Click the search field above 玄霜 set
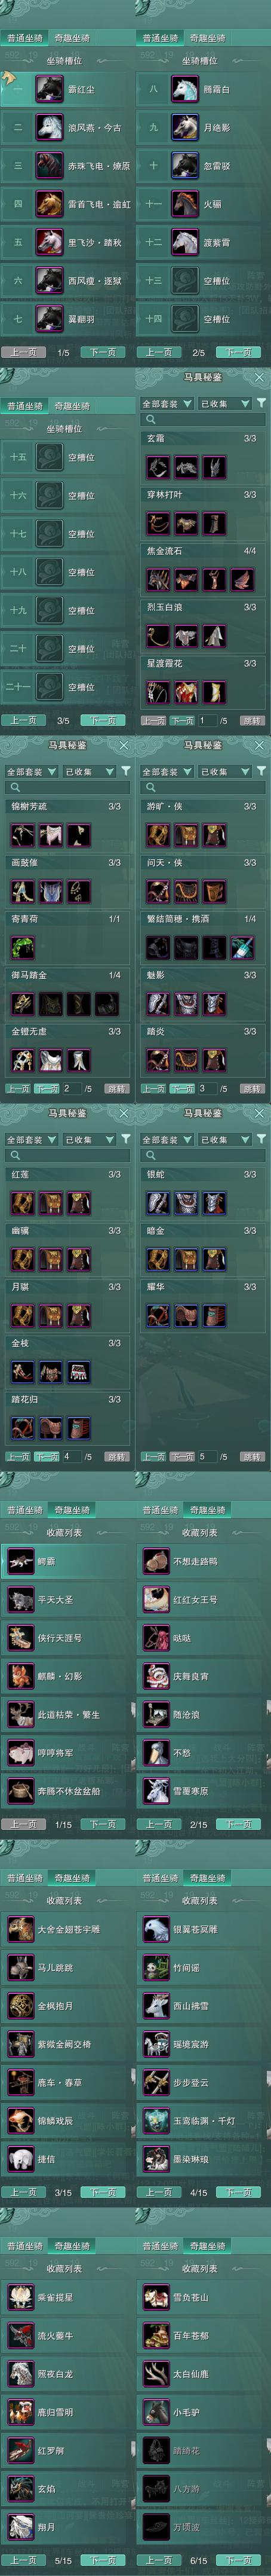This screenshot has width=271, height=2576. [x=203, y=420]
